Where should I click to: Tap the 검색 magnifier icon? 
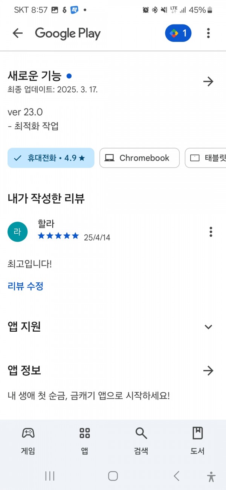(x=141, y=433)
